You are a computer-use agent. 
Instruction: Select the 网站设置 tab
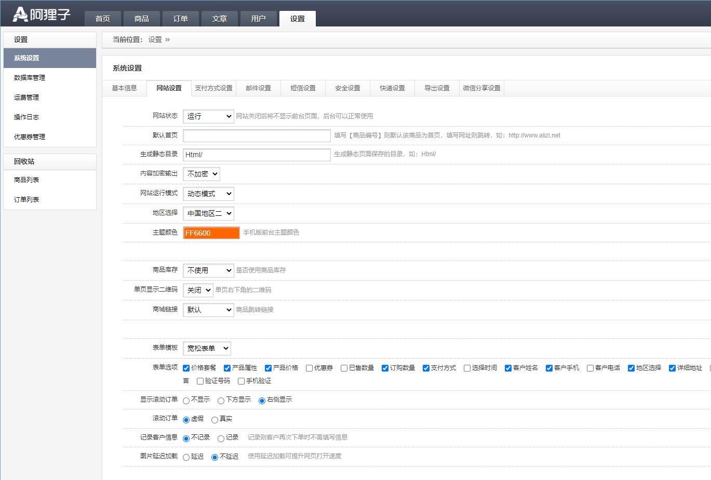tap(169, 88)
